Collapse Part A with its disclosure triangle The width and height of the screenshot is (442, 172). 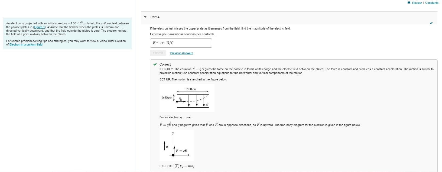pyautogui.click(x=145, y=17)
